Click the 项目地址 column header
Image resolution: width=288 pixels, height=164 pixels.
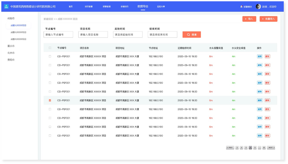click(x=120, y=48)
